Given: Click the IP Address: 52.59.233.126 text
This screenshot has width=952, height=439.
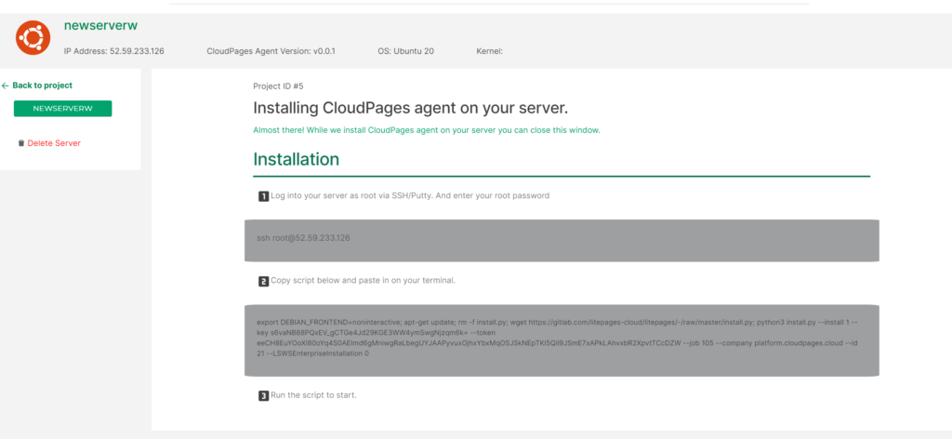Looking at the screenshot, I should click(x=114, y=51).
